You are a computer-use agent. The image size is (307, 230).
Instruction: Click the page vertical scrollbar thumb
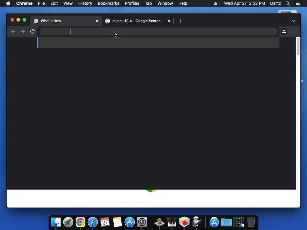298,47
